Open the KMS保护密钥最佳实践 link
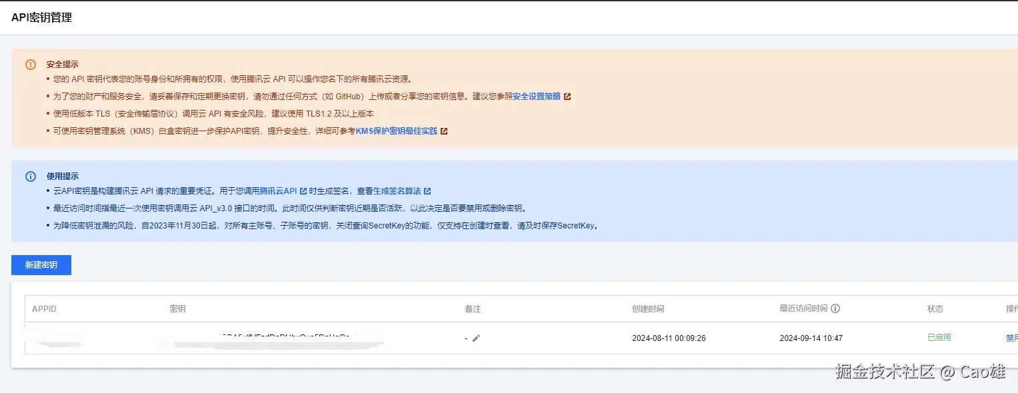This screenshot has width=1018, height=393. (x=397, y=131)
